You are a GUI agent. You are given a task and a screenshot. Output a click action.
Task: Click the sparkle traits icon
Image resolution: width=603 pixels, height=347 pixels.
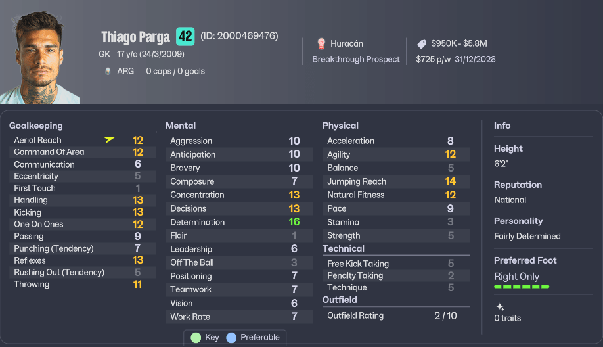pyautogui.click(x=500, y=306)
